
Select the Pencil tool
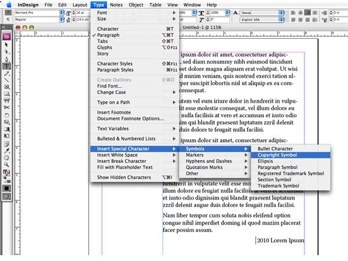click(x=6, y=74)
